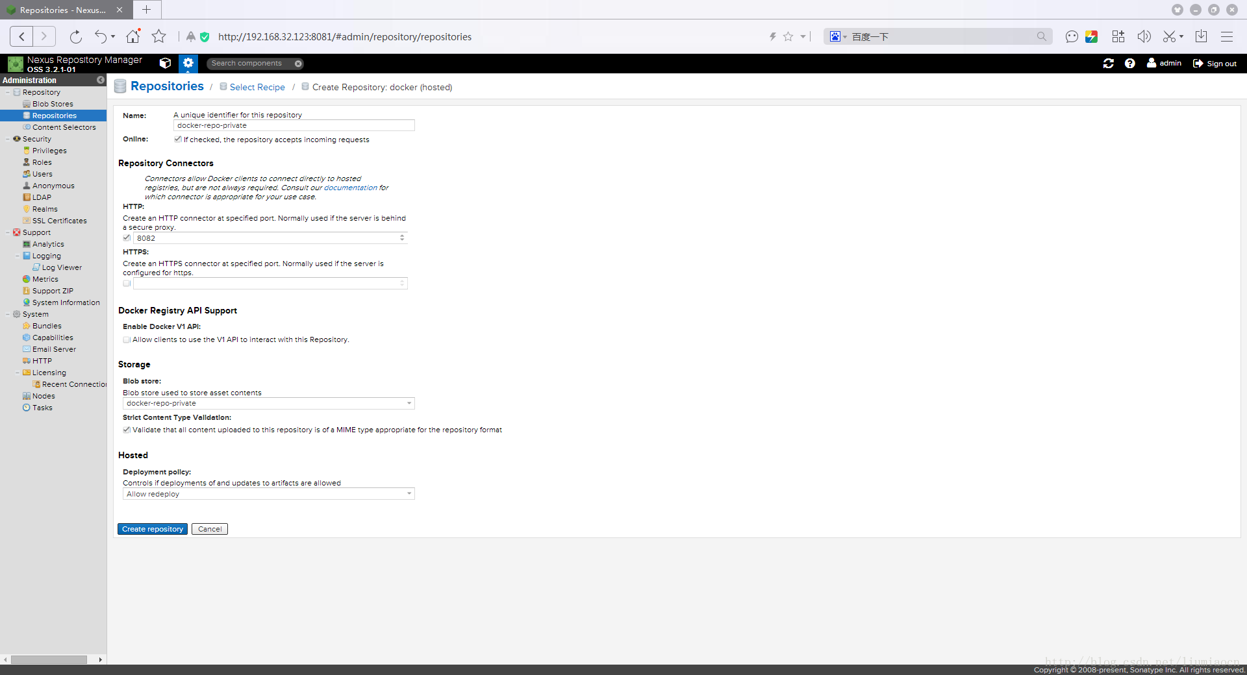Image resolution: width=1247 pixels, height=675 pixels.
Task: Click the repository Name input field
Action: tap(294, 125)
